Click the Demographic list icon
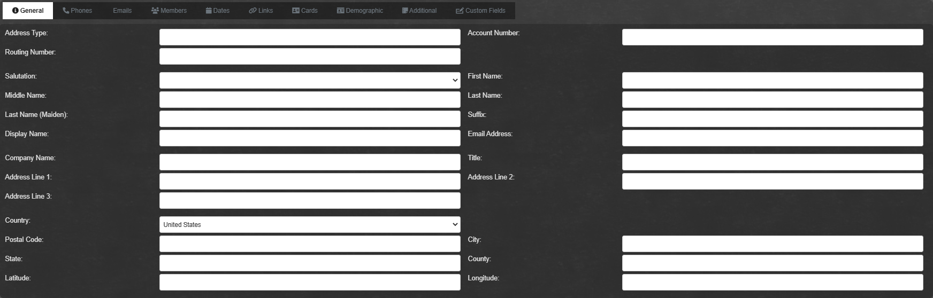Viewport: 933px width, 298px height. pyautogui.click(x=341, y=11)
